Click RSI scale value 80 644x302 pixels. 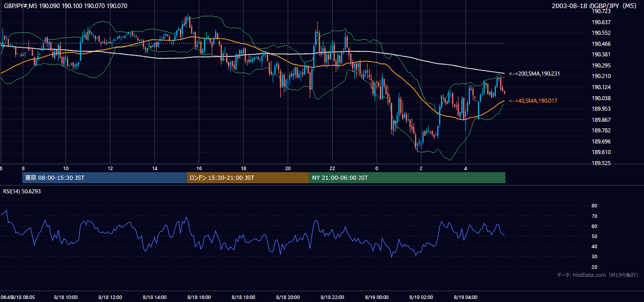click(594, 206)
